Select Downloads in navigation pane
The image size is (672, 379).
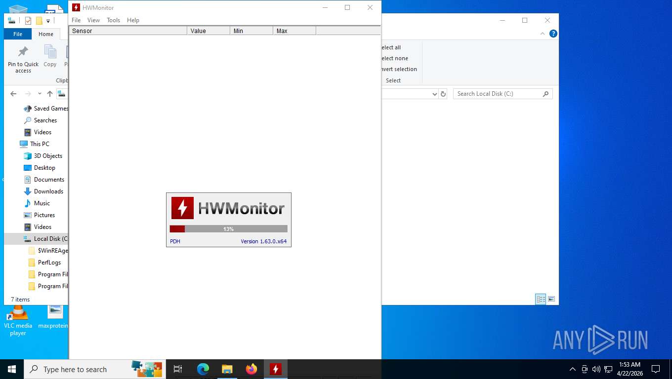point(43,191)
